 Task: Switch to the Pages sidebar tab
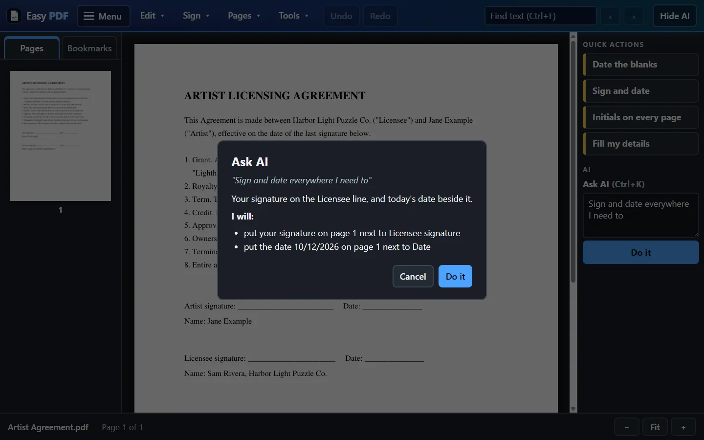32,48
